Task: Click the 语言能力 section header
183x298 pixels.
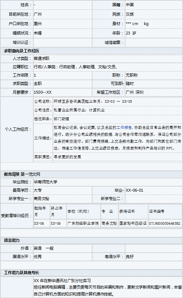Action: click(x=12, y=240)
